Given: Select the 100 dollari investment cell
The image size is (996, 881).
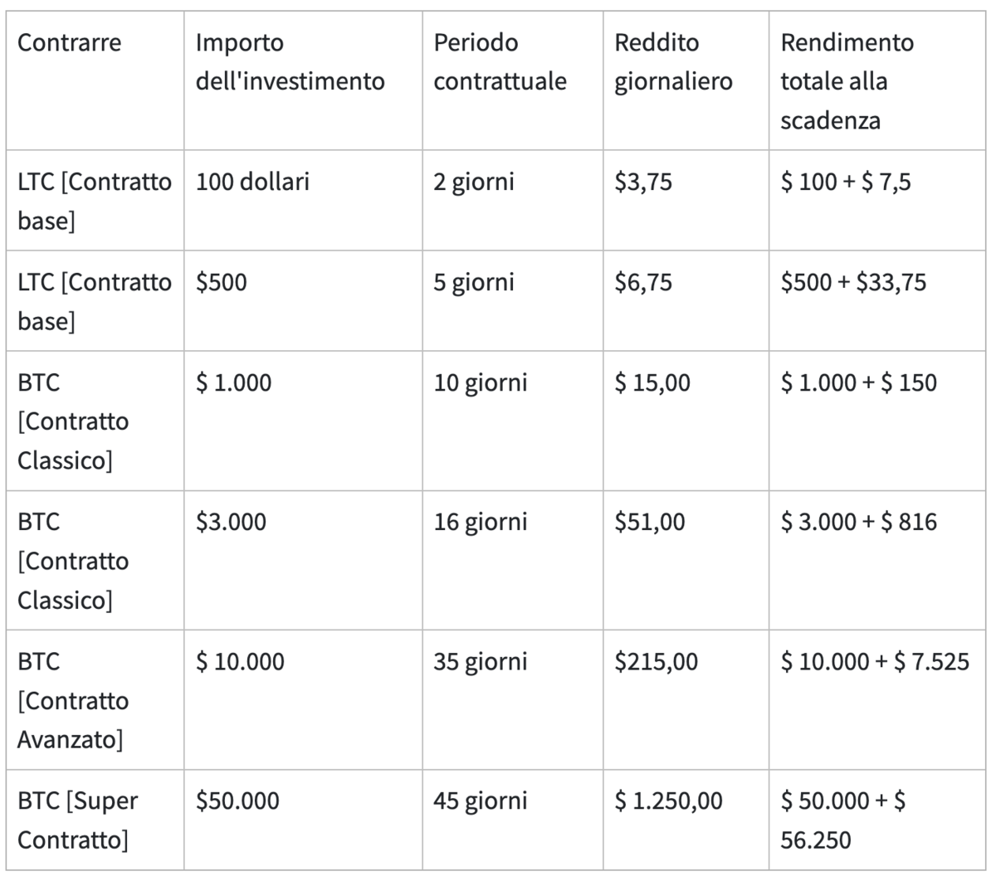Looking at the screenshot, I should point(252,182).
